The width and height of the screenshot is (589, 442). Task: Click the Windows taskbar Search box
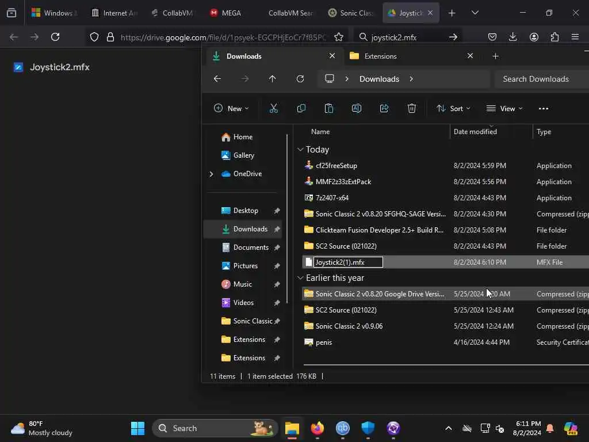(x=215, y=428)
